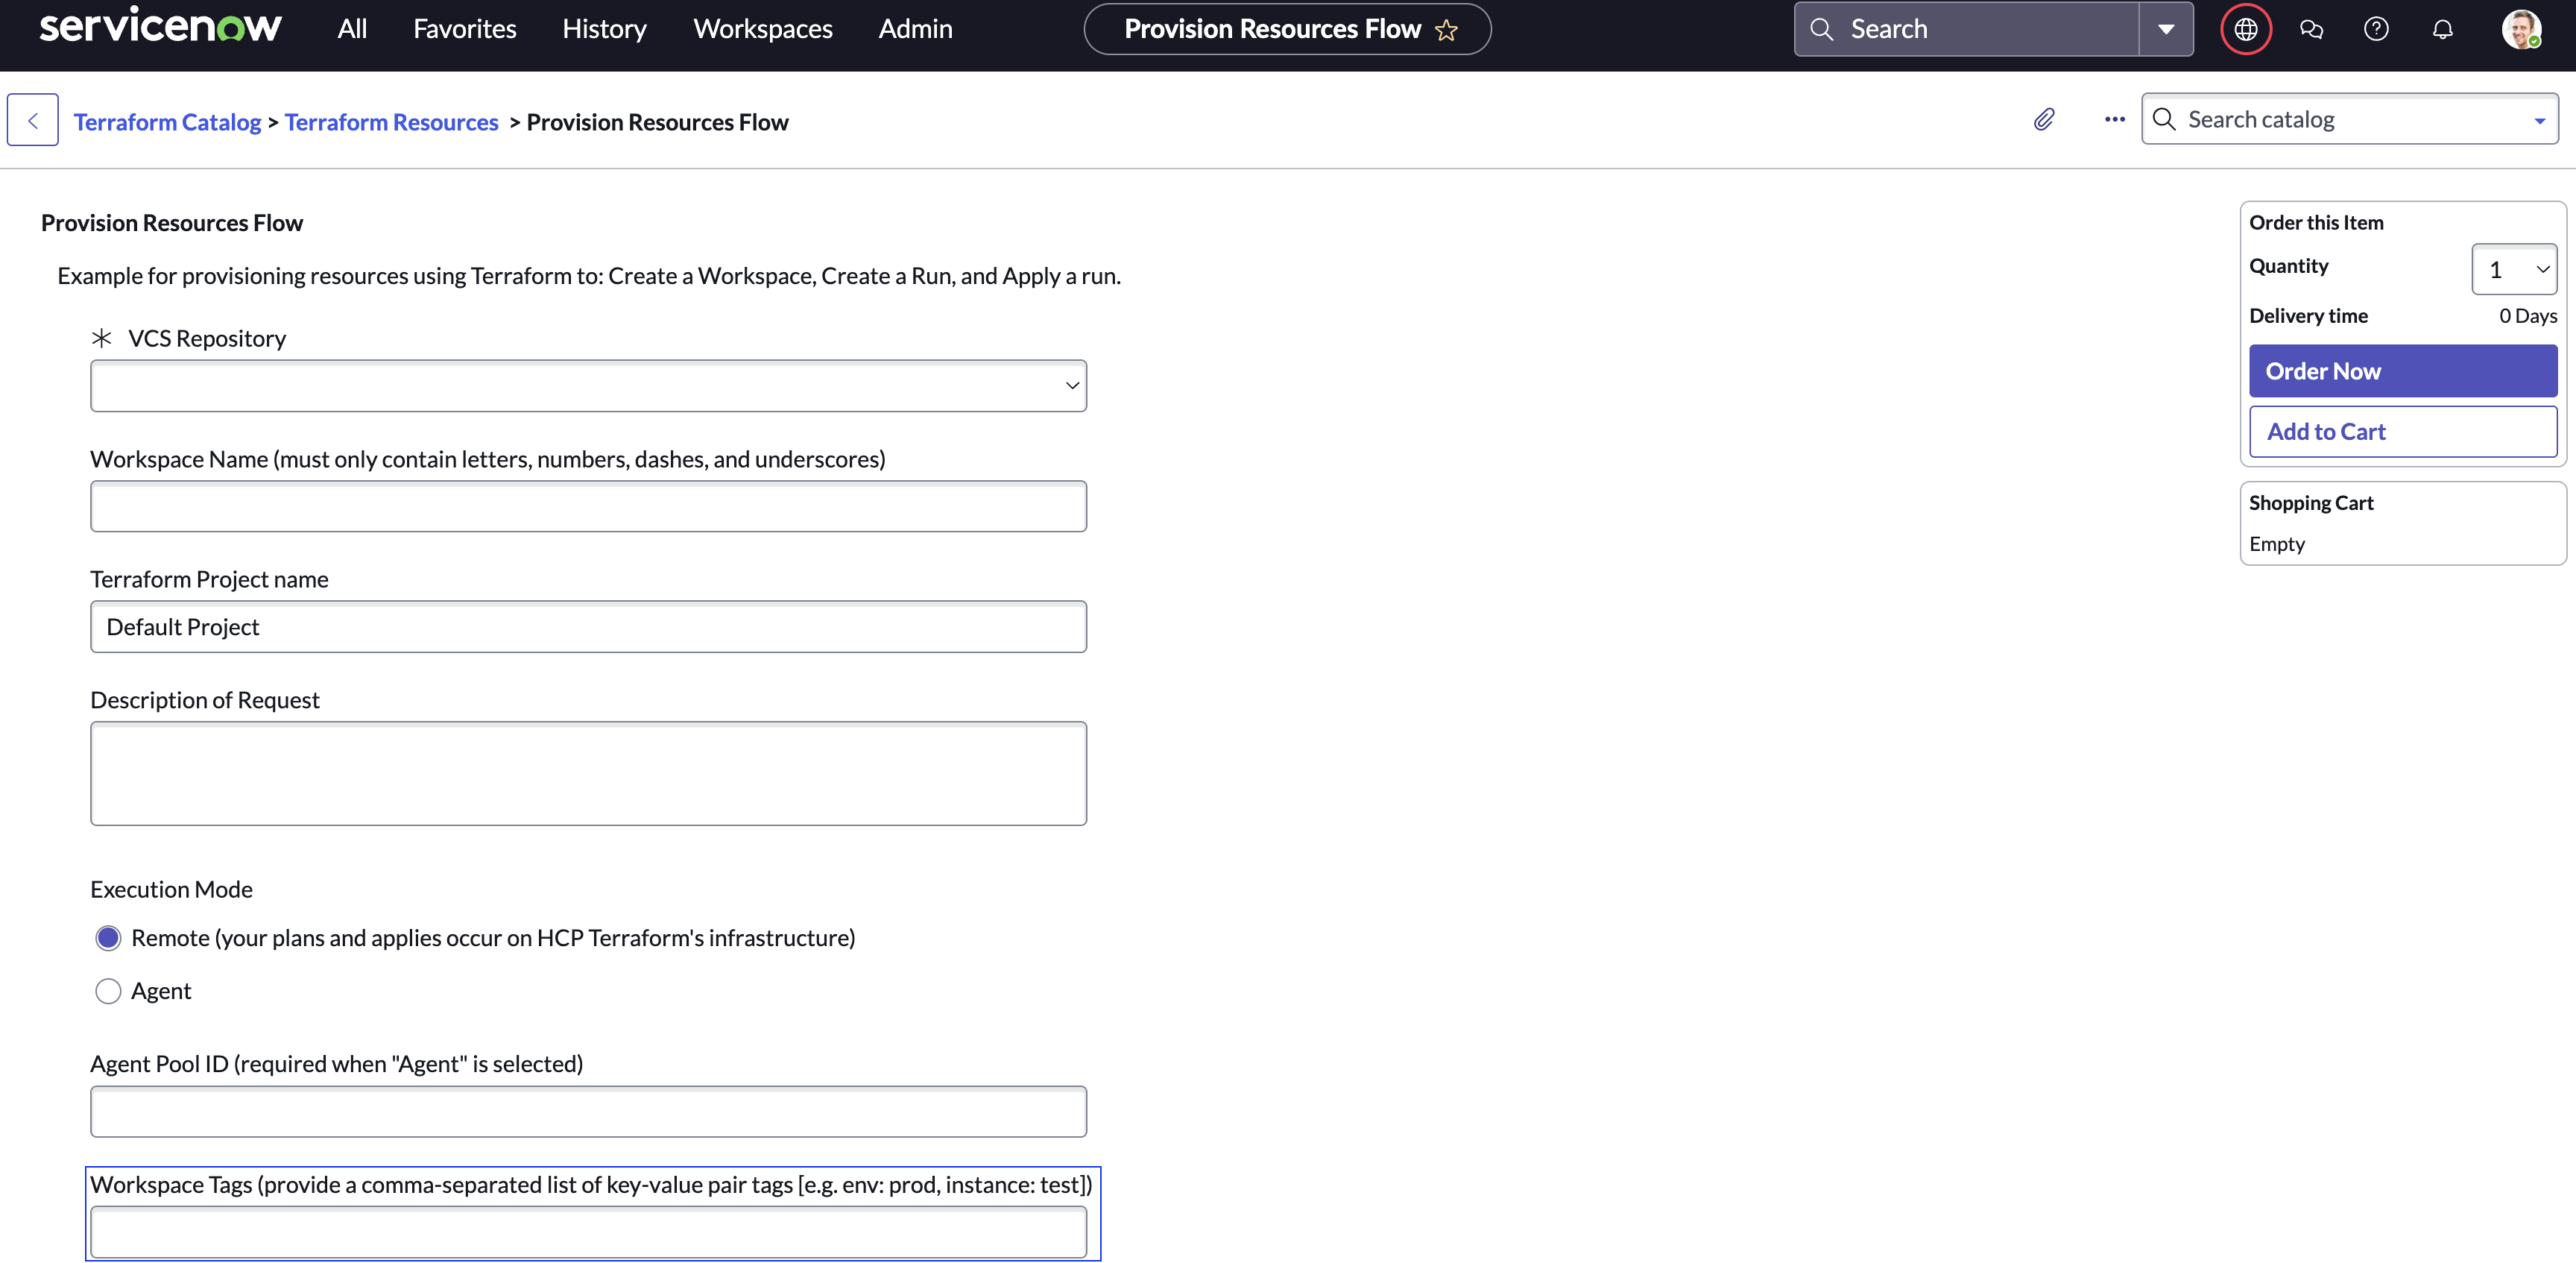Expand global search scope dropdown arrow
The image size is (2576, 1263).
(2165, 29)
